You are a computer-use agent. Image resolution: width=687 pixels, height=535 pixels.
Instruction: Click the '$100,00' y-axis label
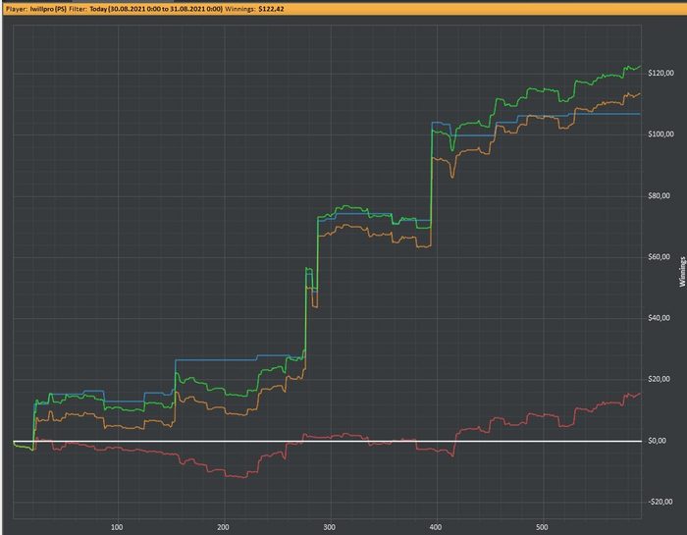click(x=661, y=134)
